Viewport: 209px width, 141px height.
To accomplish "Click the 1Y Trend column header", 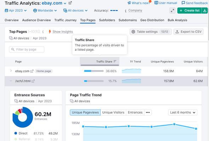I will coord(135,62).
